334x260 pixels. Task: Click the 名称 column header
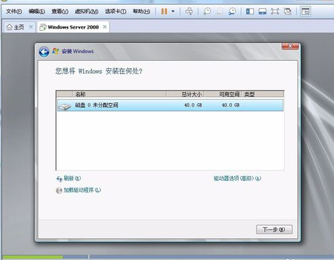[119, 94]
